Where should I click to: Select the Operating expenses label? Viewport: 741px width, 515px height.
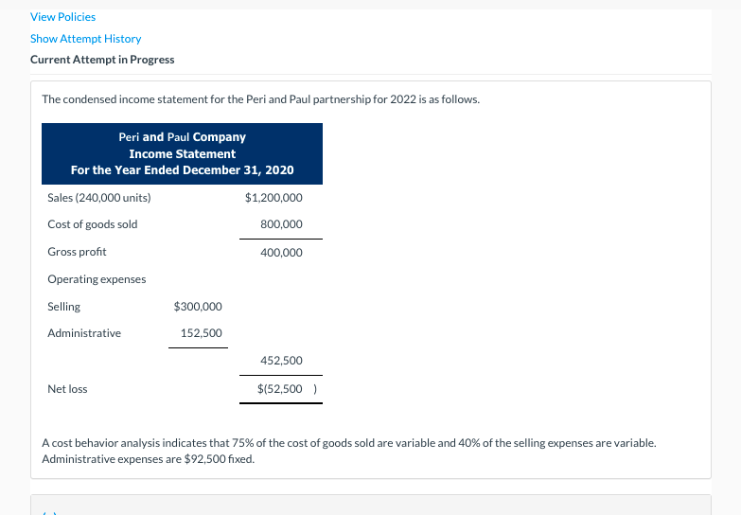pos(97,279)
